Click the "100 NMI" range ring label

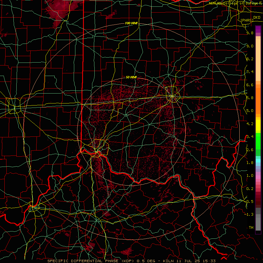coord(131,23)
